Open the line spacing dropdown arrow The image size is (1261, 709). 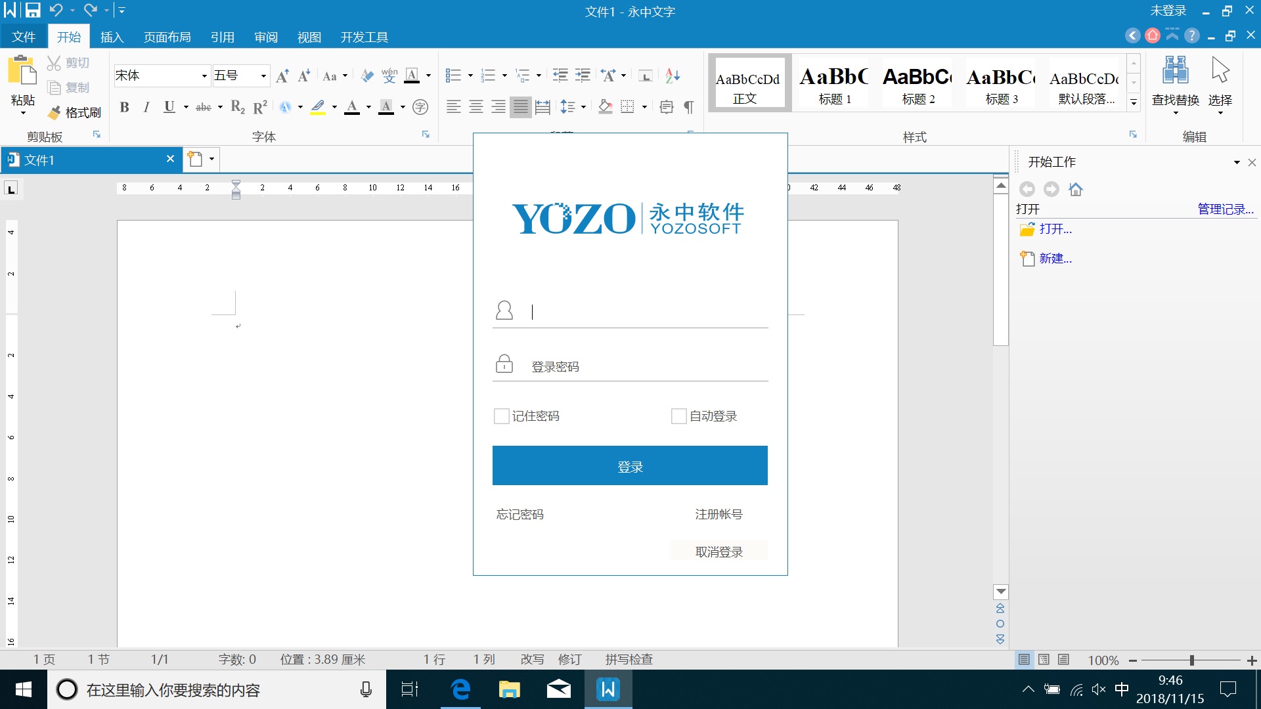(583, 107)
